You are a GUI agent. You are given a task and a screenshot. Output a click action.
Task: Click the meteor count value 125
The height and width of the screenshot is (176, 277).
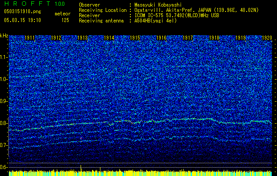click(65, 20)
